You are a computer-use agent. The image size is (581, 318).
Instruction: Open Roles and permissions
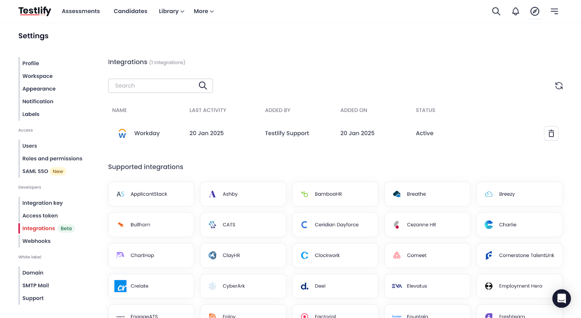coord(52,159)
